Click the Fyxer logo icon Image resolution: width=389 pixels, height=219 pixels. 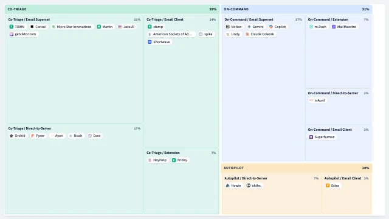pyautogui.click(x=32, y=136)
